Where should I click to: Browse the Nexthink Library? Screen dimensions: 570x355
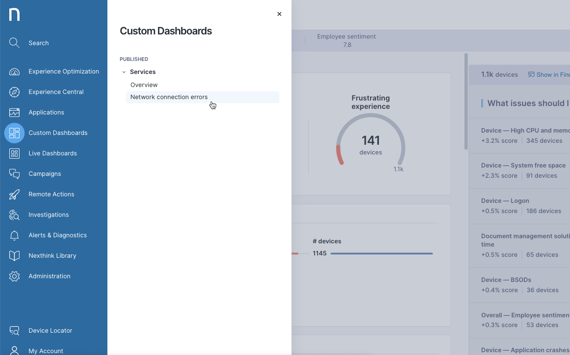pos(53,255)
